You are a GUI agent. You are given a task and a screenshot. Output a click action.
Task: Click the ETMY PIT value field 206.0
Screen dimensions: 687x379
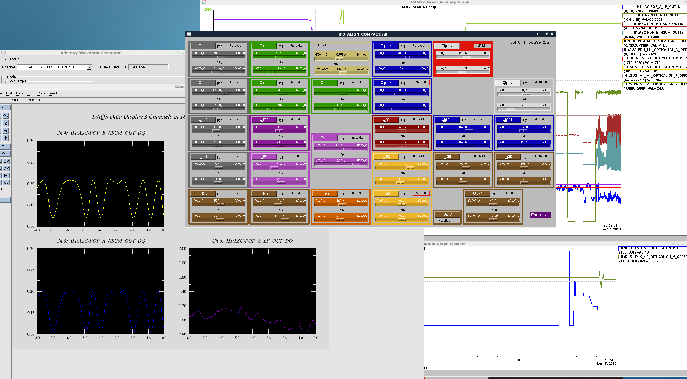point(401,53)
